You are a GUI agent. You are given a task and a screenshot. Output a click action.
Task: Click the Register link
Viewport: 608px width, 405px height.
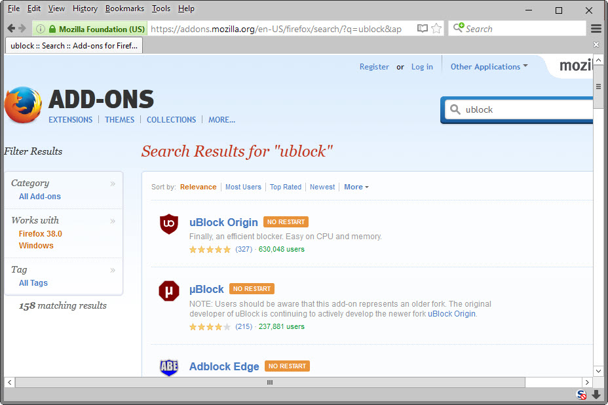pos(374,67)
